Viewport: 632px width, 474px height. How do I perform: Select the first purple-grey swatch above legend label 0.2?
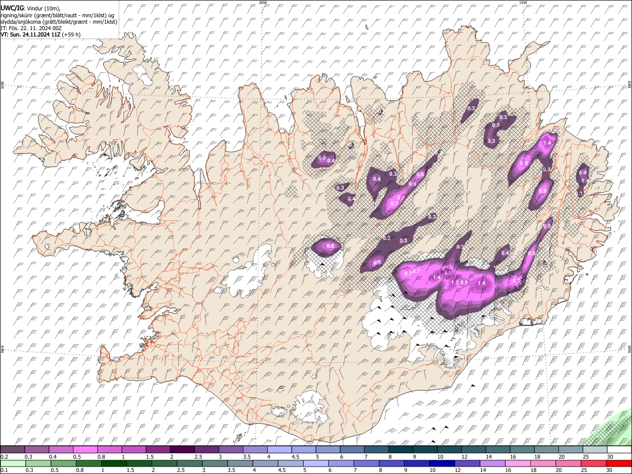tap(12, 449)
